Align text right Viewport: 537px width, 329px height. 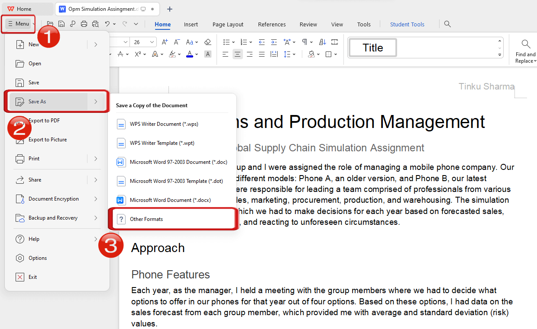pos(249,54)
